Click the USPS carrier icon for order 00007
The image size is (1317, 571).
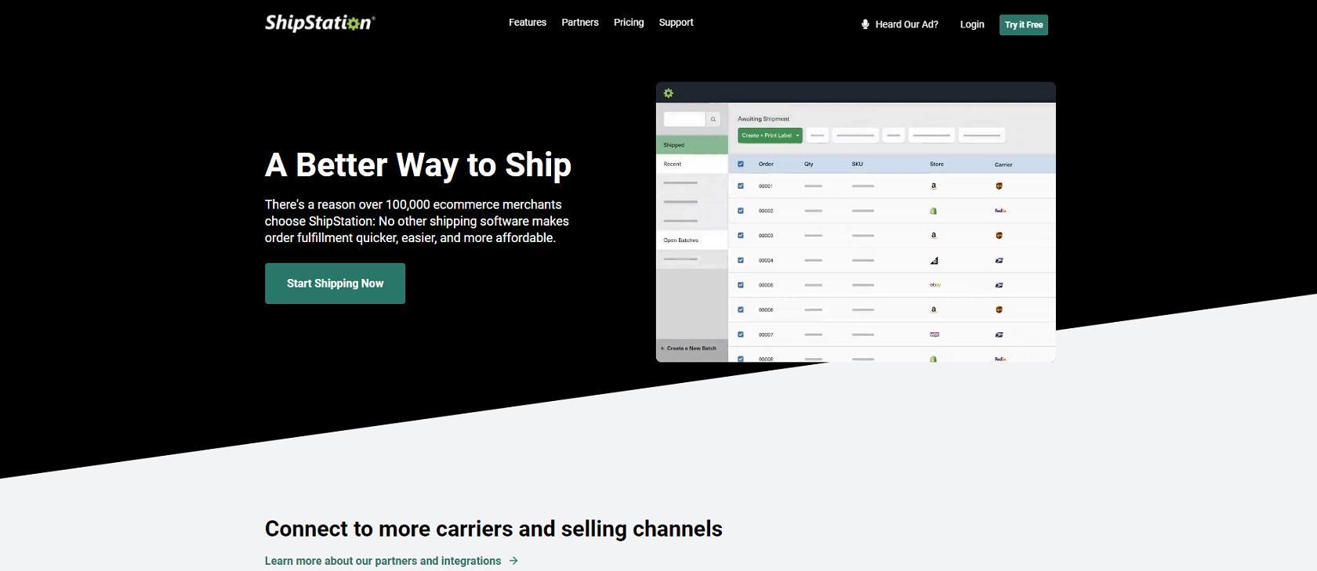pos(1000,334)
